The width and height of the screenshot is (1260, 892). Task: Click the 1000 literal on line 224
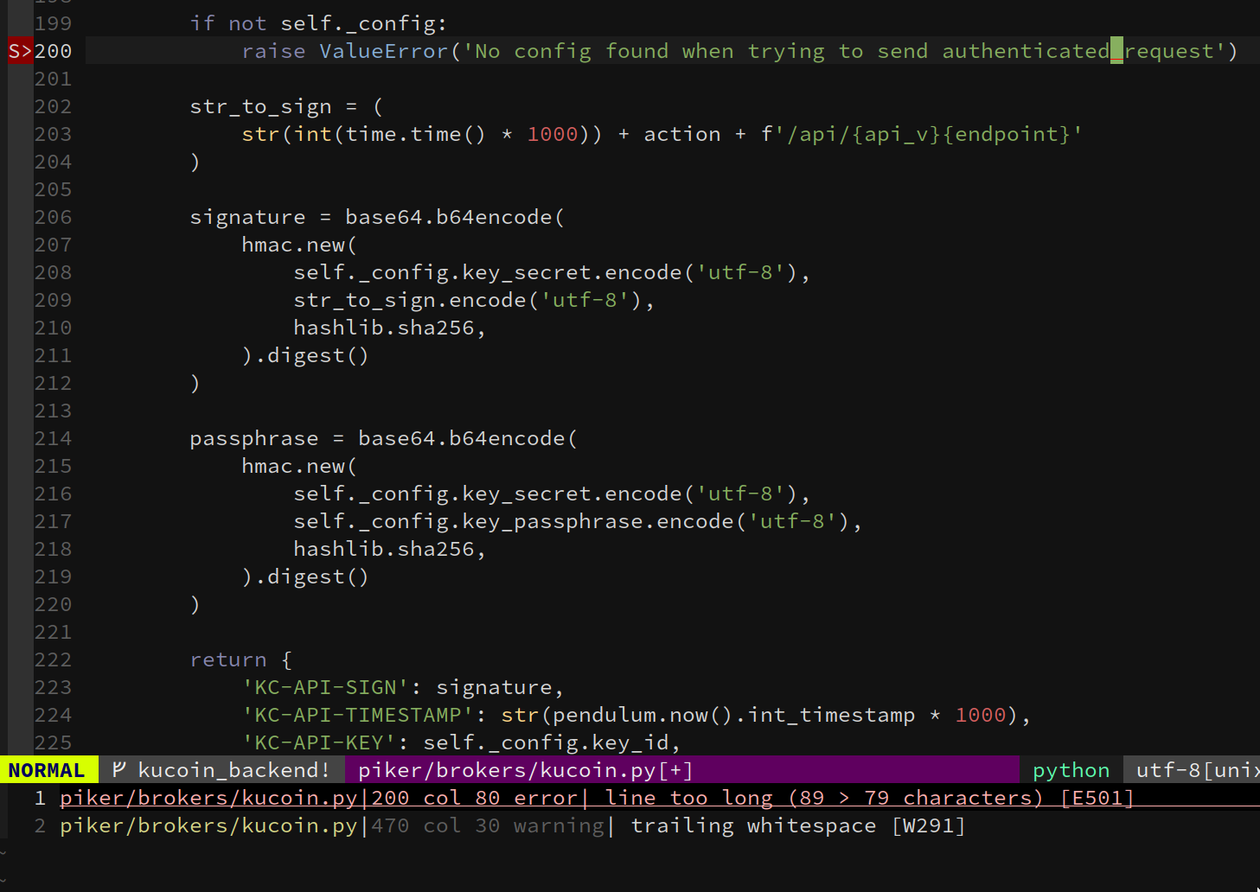(981, 715)
